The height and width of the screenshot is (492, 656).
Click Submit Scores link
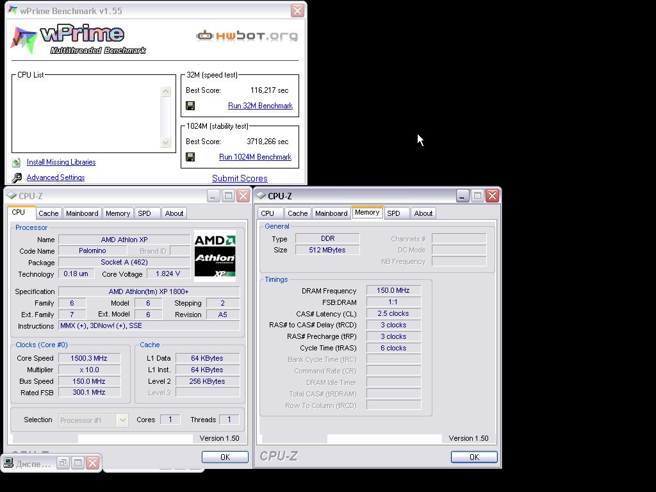240,178
